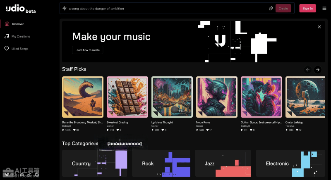The width and height of the screenshot is (331, 180).
Task: Select the Jazz category card
Action: click(x=223, y=163)
